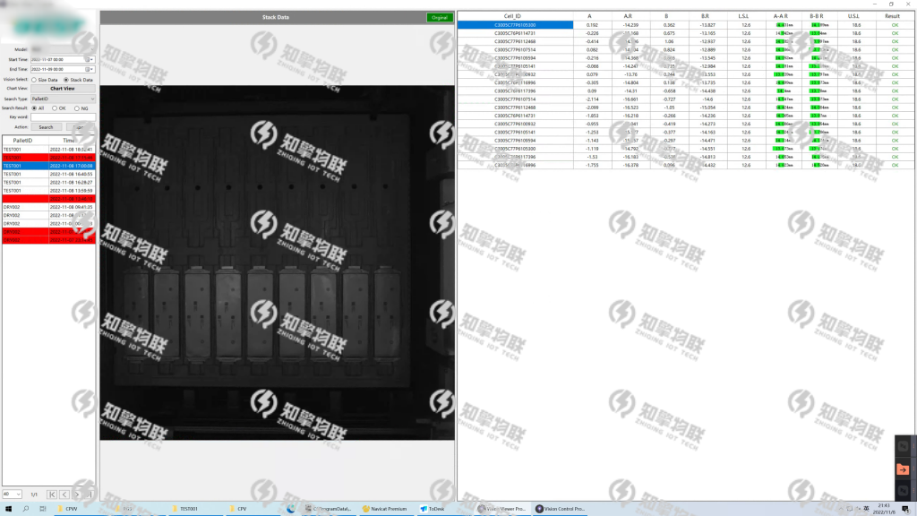Go to previous page of pallet list
The height and width of the screenshot is (516, 917).
[64, 494]
